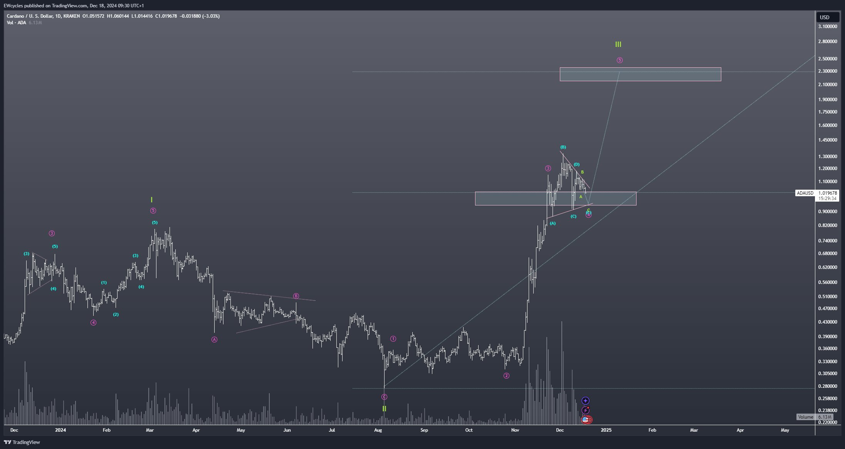
Task: Click the cyan (B) wave label at peak
Action: [563, 147]
